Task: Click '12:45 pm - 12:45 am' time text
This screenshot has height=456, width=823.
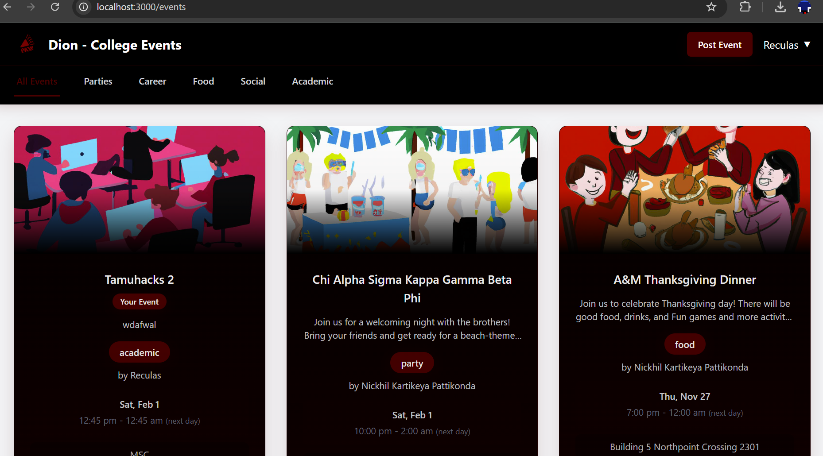Action: (x=121, y=421)
